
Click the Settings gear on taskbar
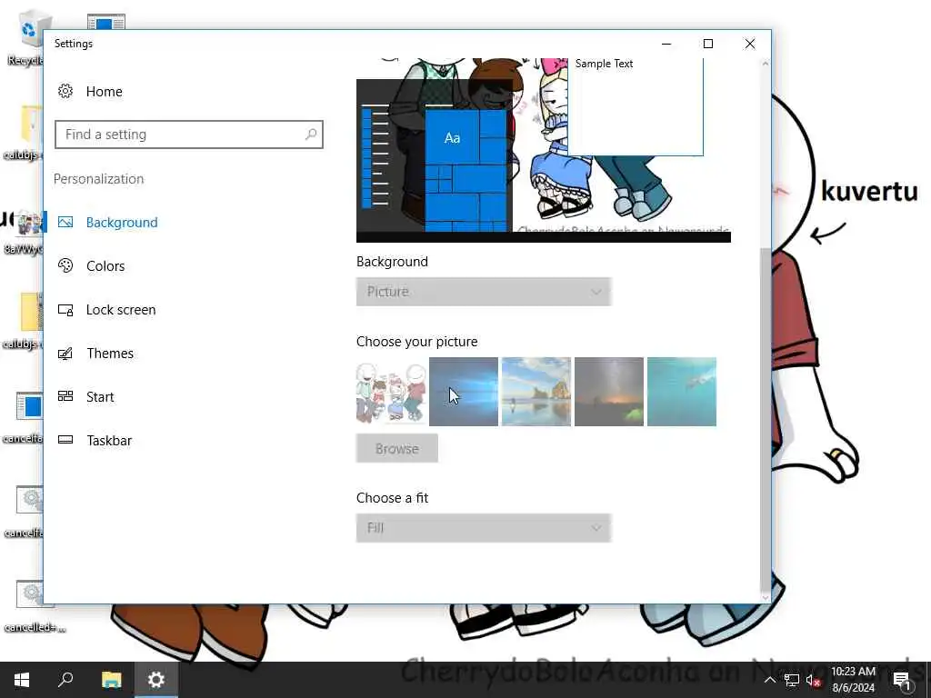point(156,680)
